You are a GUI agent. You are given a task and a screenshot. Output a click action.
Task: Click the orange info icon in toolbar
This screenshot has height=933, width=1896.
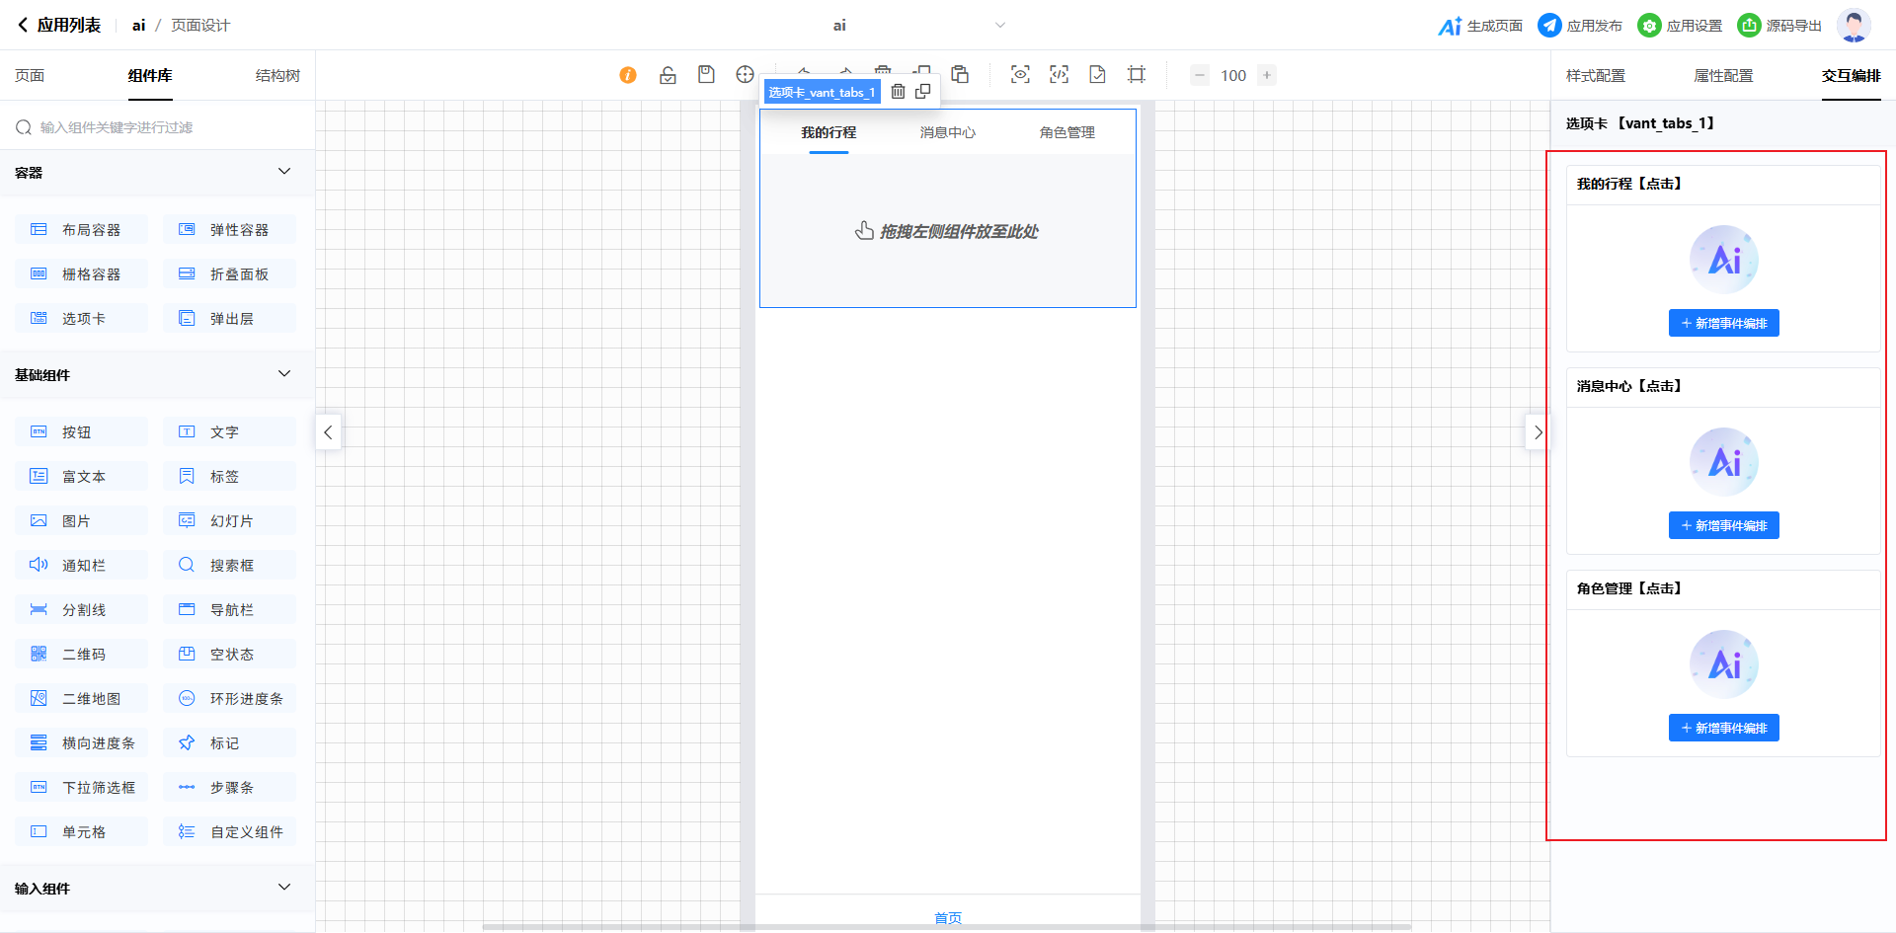pos(628,75)
